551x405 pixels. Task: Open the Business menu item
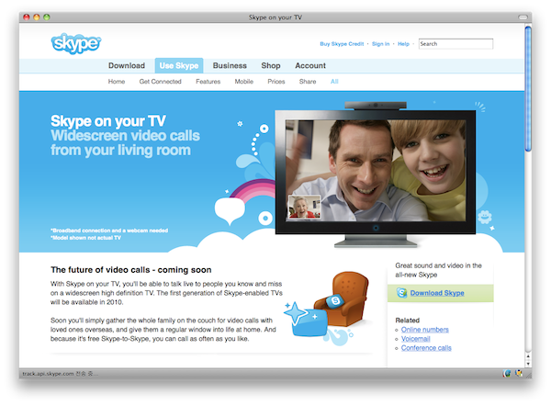[x=230, y=66]
